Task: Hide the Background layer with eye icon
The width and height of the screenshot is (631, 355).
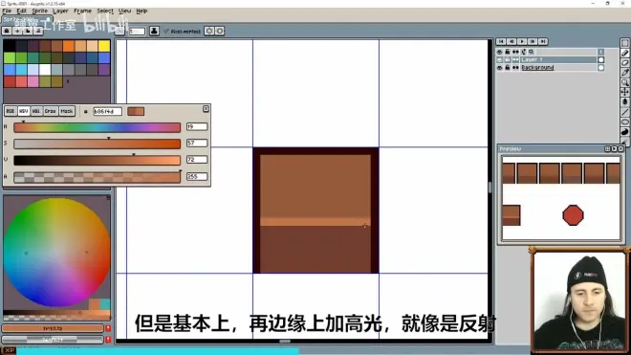Action: pyautogui.click(x=499, y=68)
